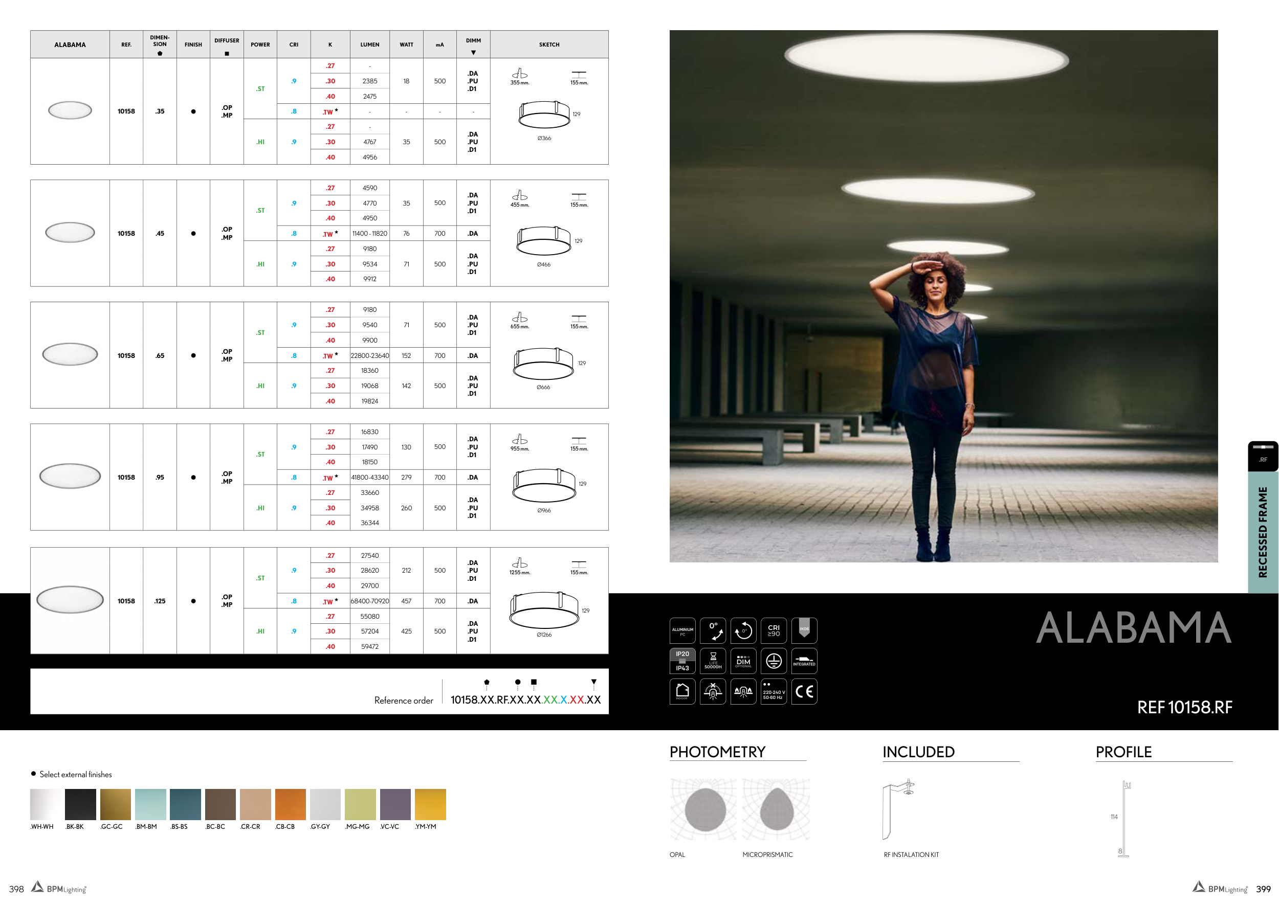Click the indoor house icon
Viewport: 1279px width, 904px height.
682,691
